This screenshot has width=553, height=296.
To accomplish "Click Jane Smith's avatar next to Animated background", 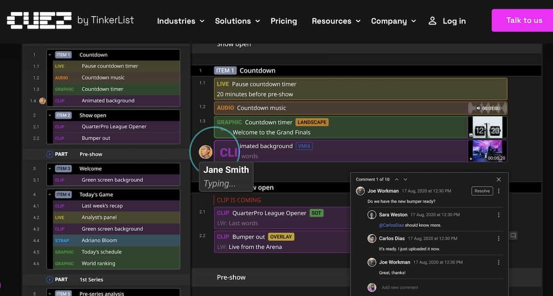I will click(x=206, y=152).
